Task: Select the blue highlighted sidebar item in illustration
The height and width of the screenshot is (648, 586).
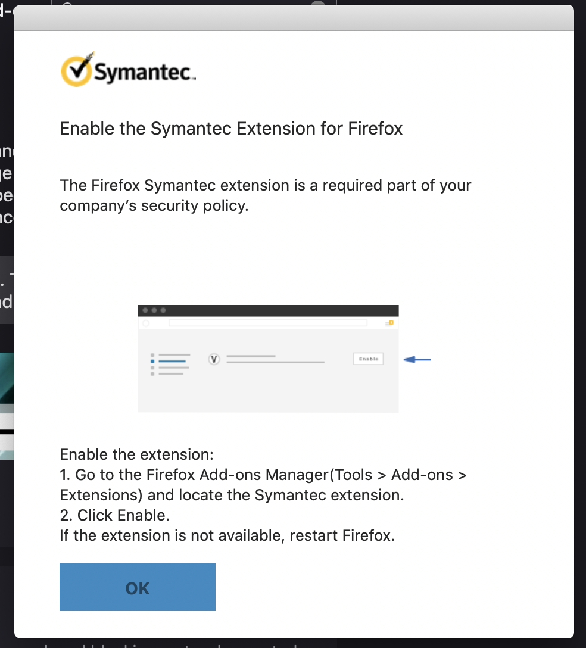Action: coord(172,361)
